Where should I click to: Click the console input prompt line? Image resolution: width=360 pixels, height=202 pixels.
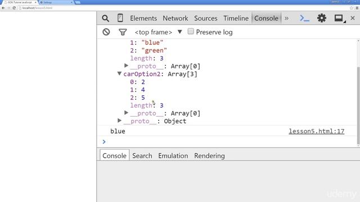227,142
